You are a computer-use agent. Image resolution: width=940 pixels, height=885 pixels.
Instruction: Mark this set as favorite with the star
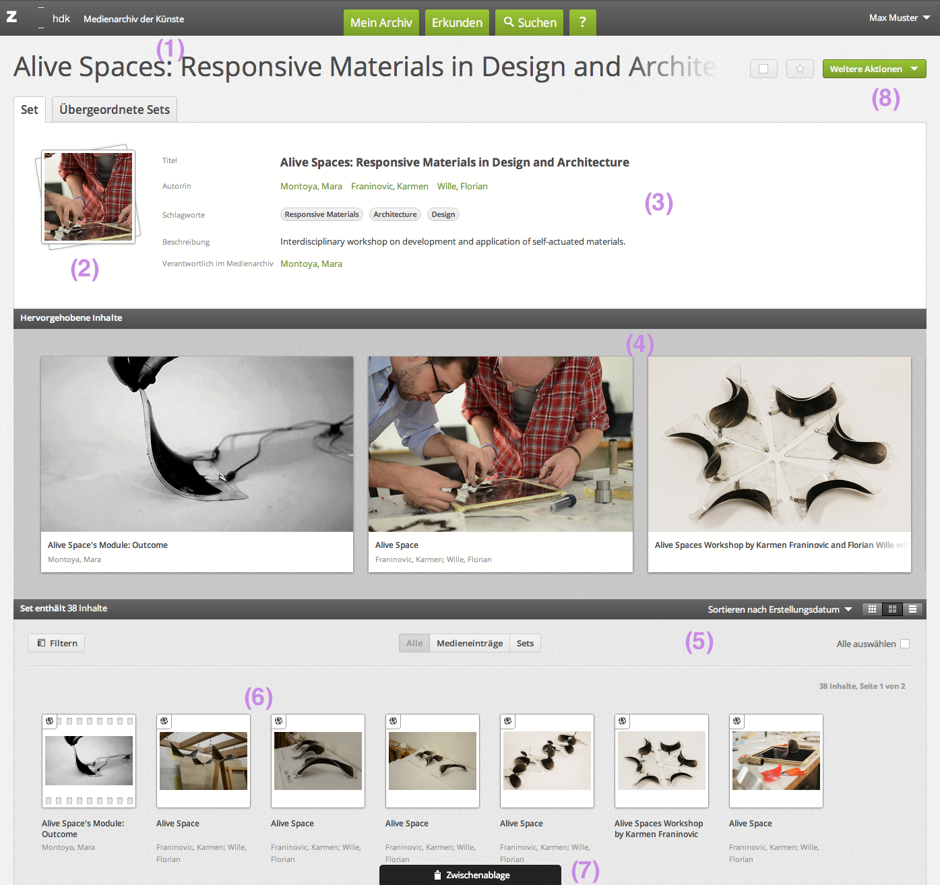click(x=800, y=69)
